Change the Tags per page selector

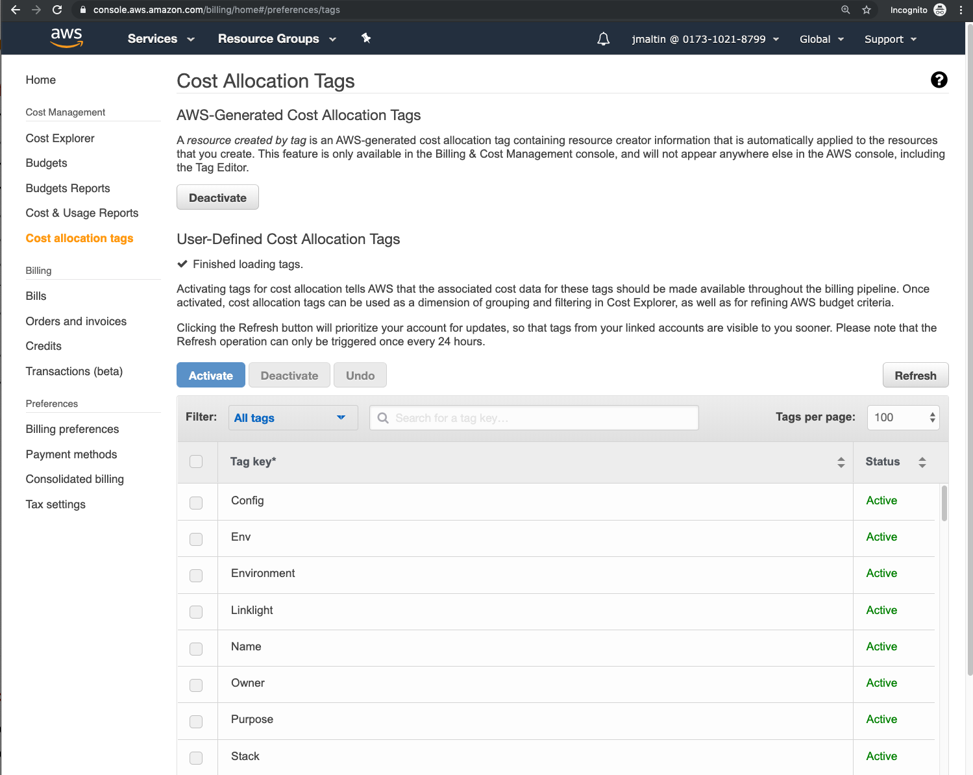coord(903,417)
